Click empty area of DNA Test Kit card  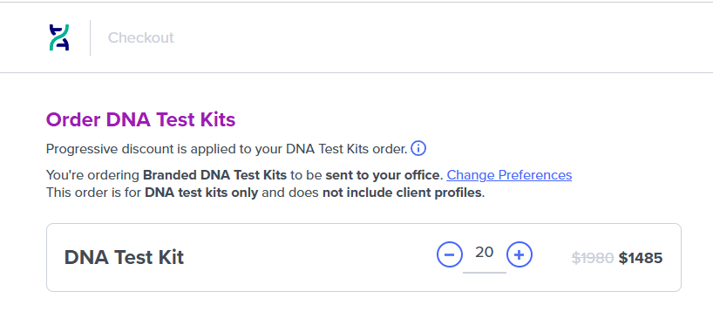[309, 257]
